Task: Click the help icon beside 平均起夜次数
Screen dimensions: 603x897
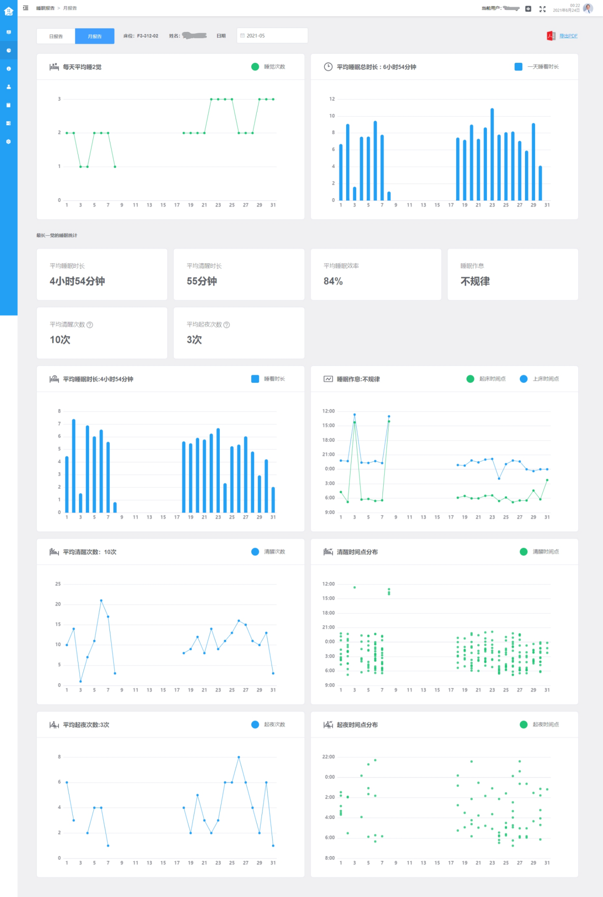Action: (x=226, y=325)
